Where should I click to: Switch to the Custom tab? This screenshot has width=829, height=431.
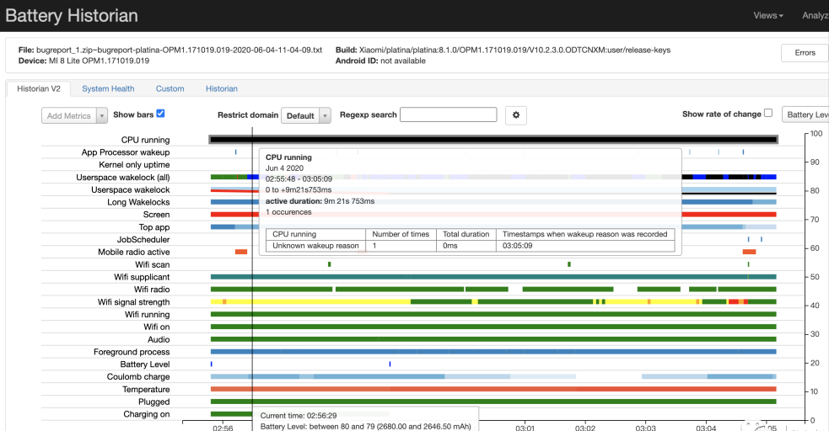(170, 88)
